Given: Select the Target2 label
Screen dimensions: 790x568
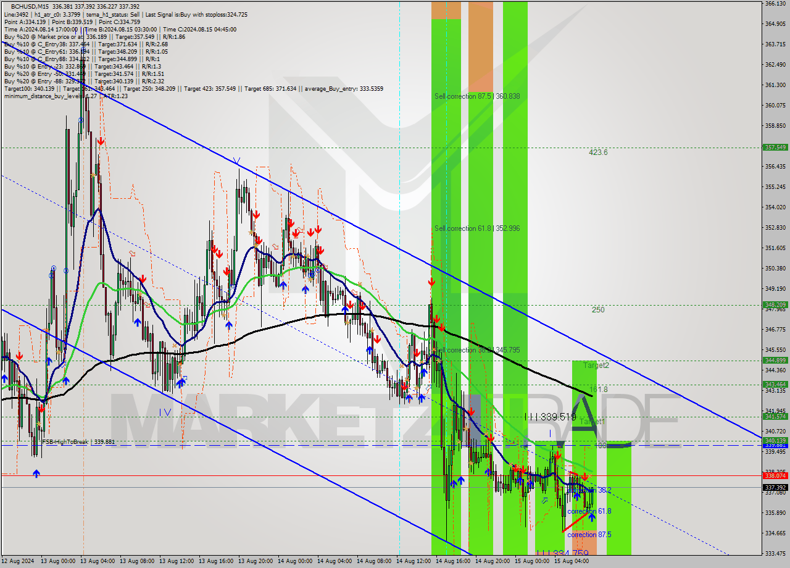Looking at the screenshot, I should tap(596, 365).
